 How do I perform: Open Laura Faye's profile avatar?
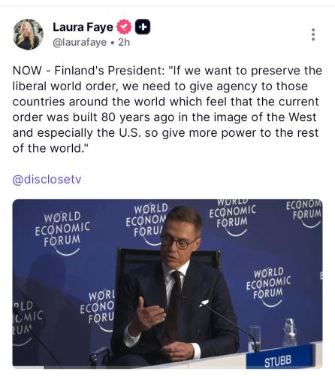coord(28,34)
